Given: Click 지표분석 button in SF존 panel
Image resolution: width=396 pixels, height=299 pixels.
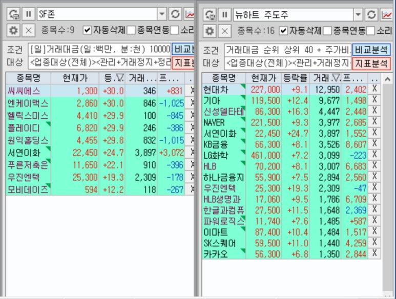Looking at the screenshot, I should point(183,62).
